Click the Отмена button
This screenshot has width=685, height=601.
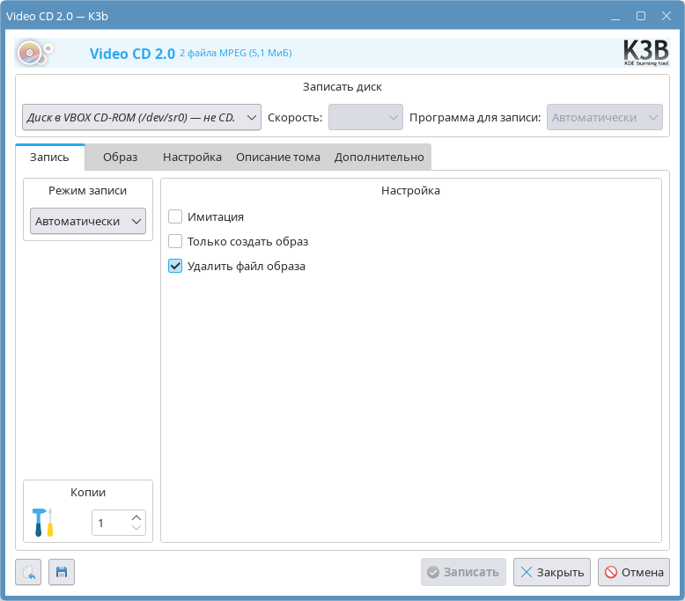pos(633,572)
